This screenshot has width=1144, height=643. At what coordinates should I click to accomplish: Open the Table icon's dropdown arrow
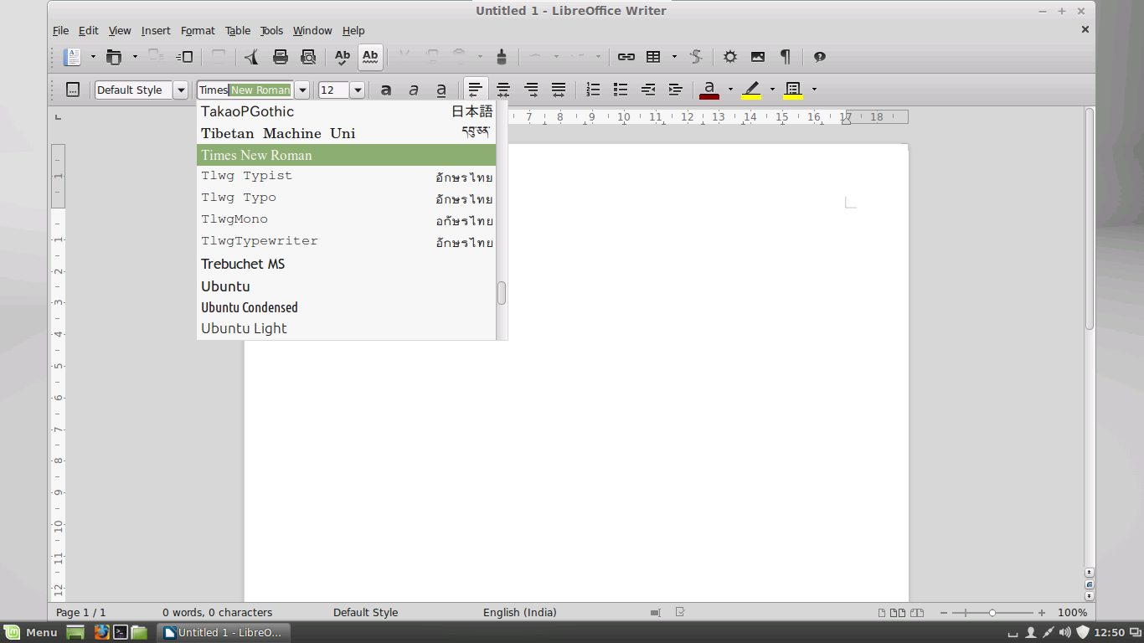coord(674,57)
